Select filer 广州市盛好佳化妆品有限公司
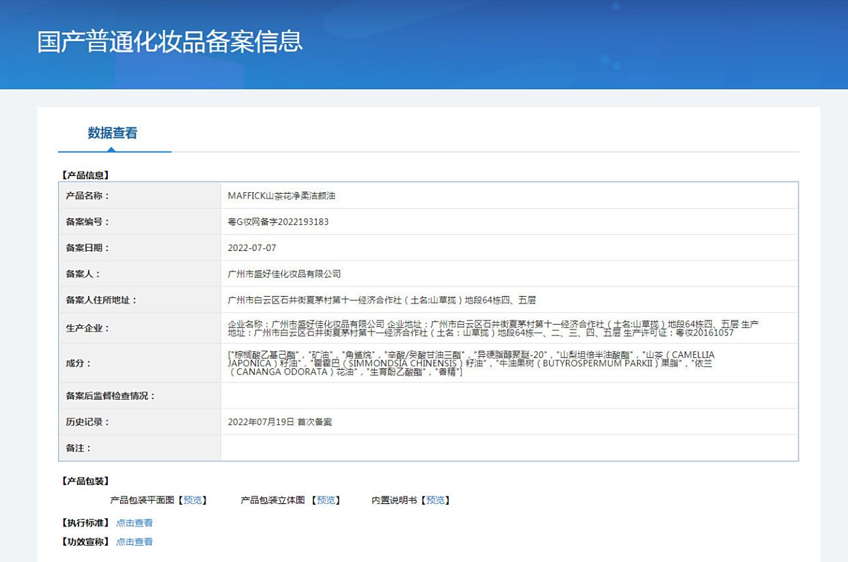Screen dimensions: 848x562 click(284, 273)
